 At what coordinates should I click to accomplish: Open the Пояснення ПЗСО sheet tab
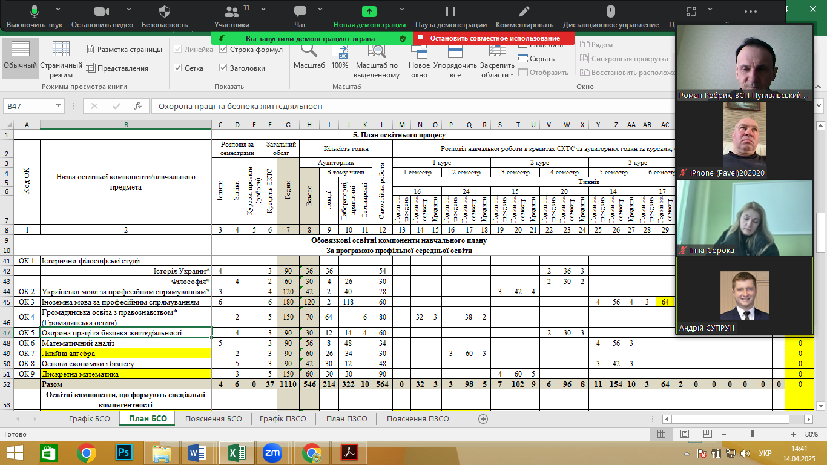tap(418, 418)
